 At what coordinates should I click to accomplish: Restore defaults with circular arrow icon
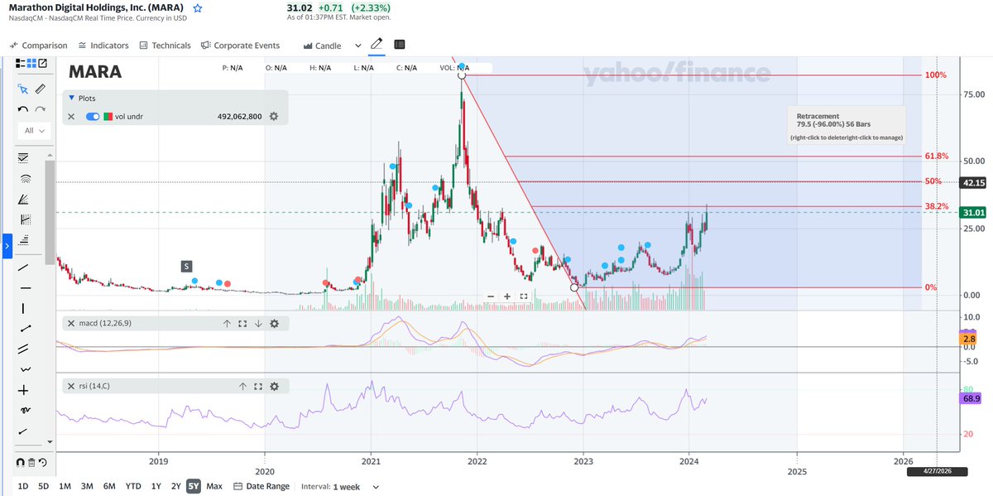42,463
